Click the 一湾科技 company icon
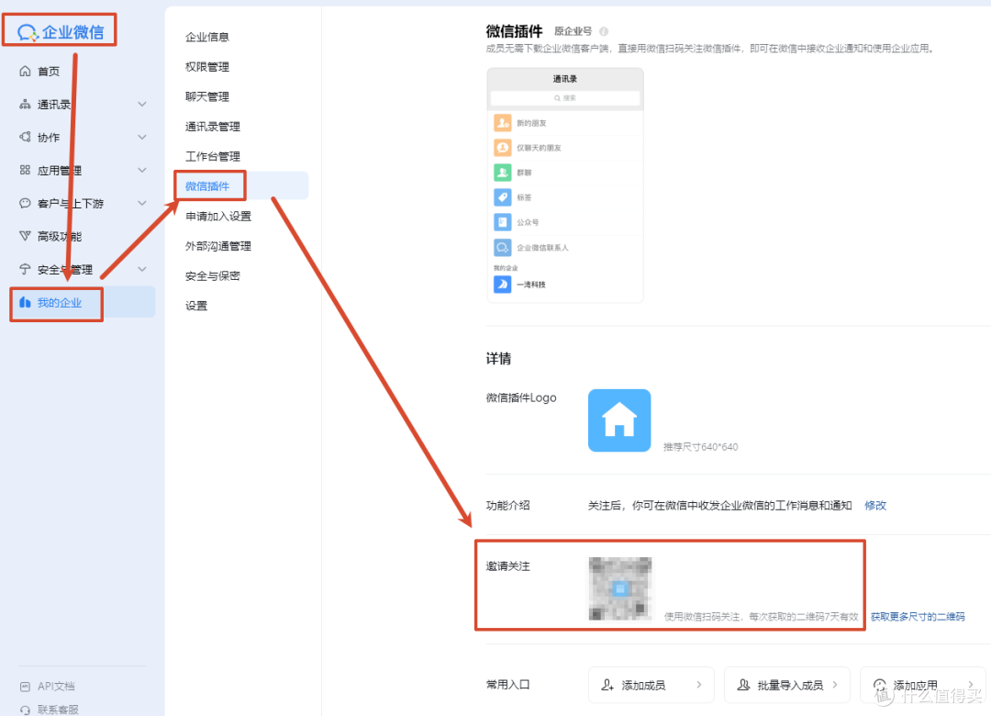991x716 pixels. (503, 285)
